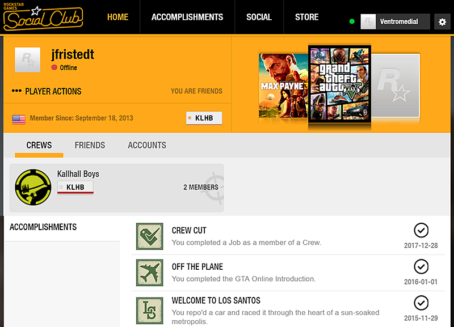Click the date 2016-01-01
The height and width of the screenshot is (327, 454).
point(421,282)
